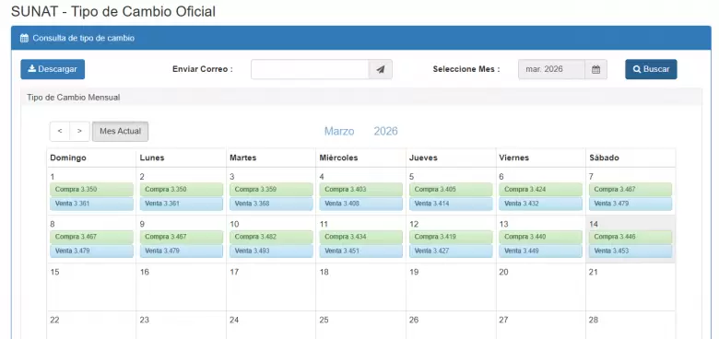The image size is (719, 339).
Task: Click the Descargar download button
Action: click(53, 69)
